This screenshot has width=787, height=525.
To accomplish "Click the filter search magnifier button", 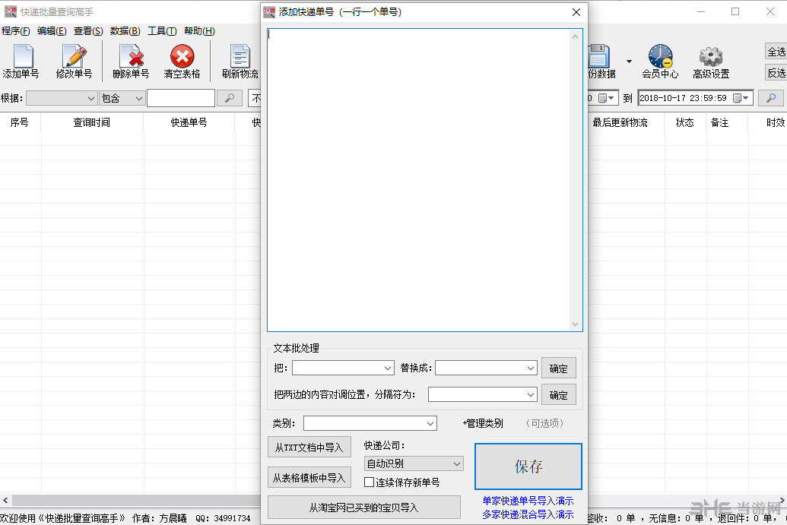I will click(230, 98).
